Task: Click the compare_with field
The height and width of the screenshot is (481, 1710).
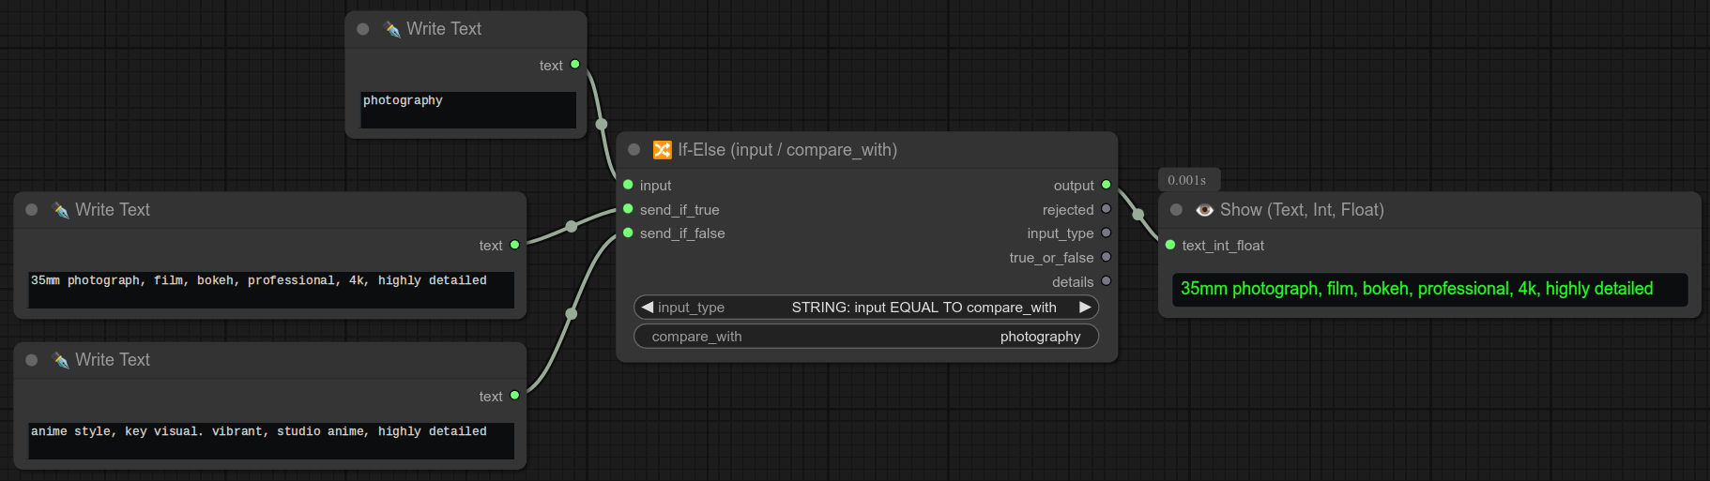Action: coord(865,337)
